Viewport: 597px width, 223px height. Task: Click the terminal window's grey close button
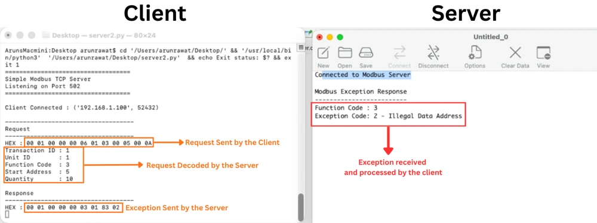(8, 35)
